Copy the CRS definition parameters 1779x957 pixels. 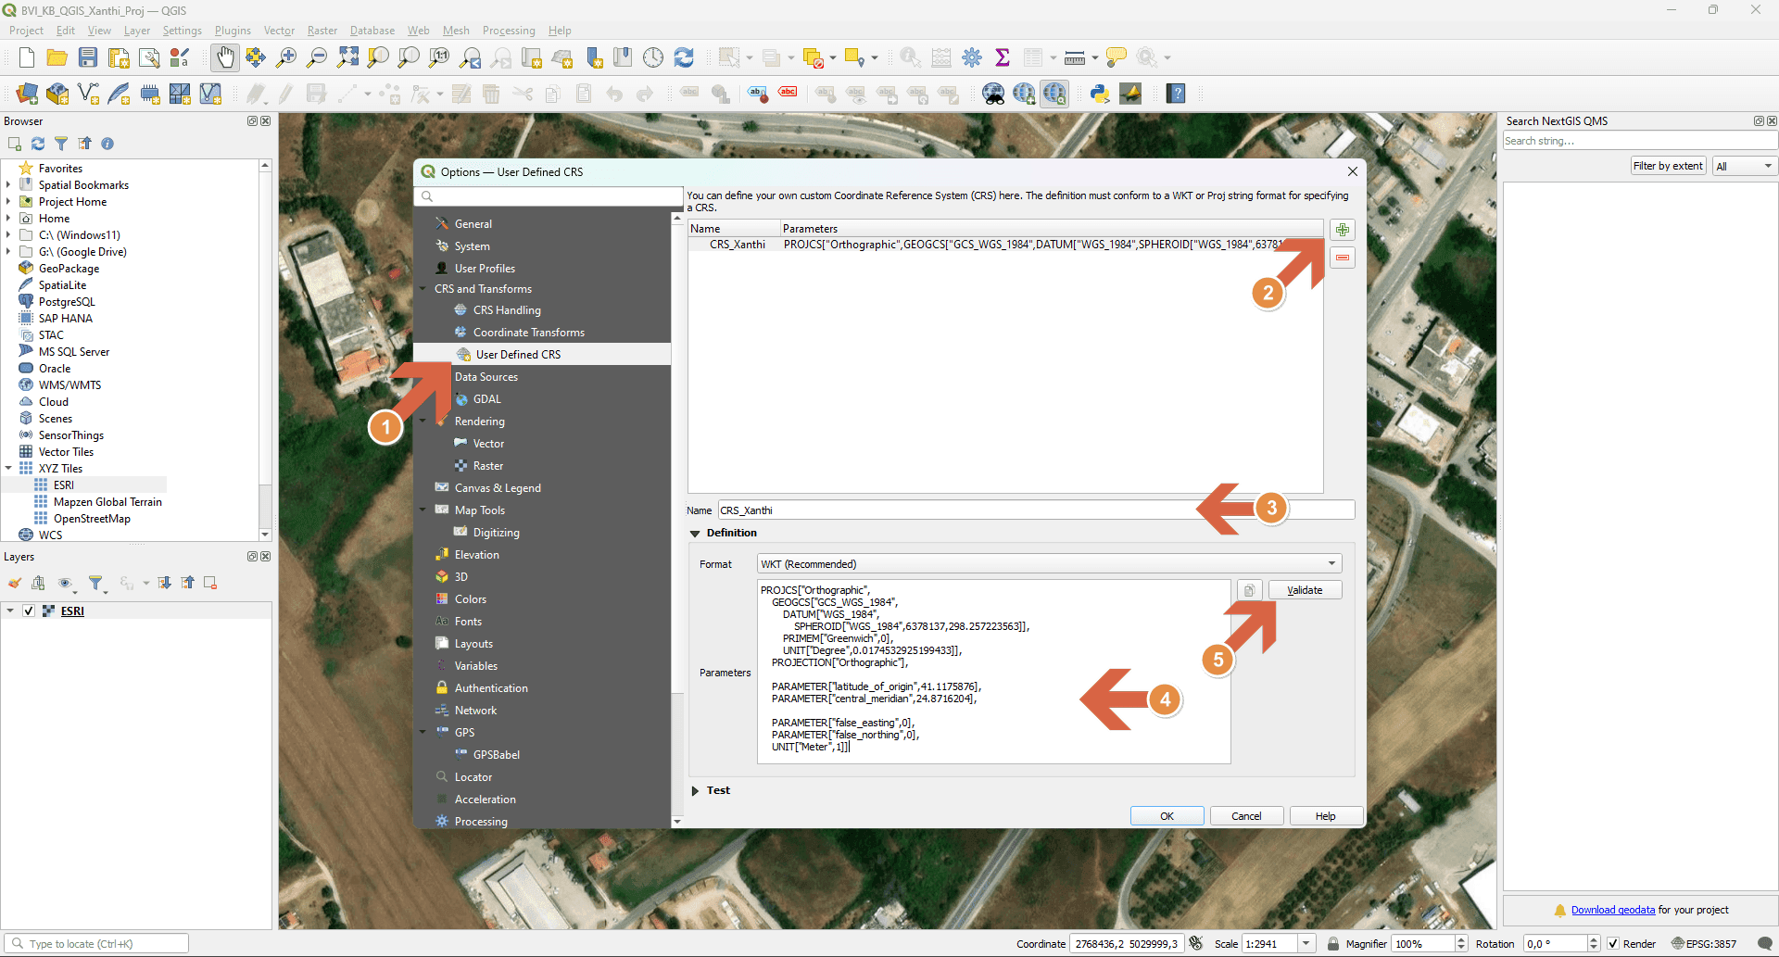coord(1249,590)
